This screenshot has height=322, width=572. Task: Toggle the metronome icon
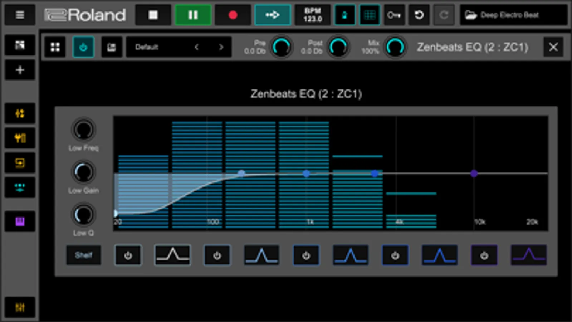click(344, 15)
